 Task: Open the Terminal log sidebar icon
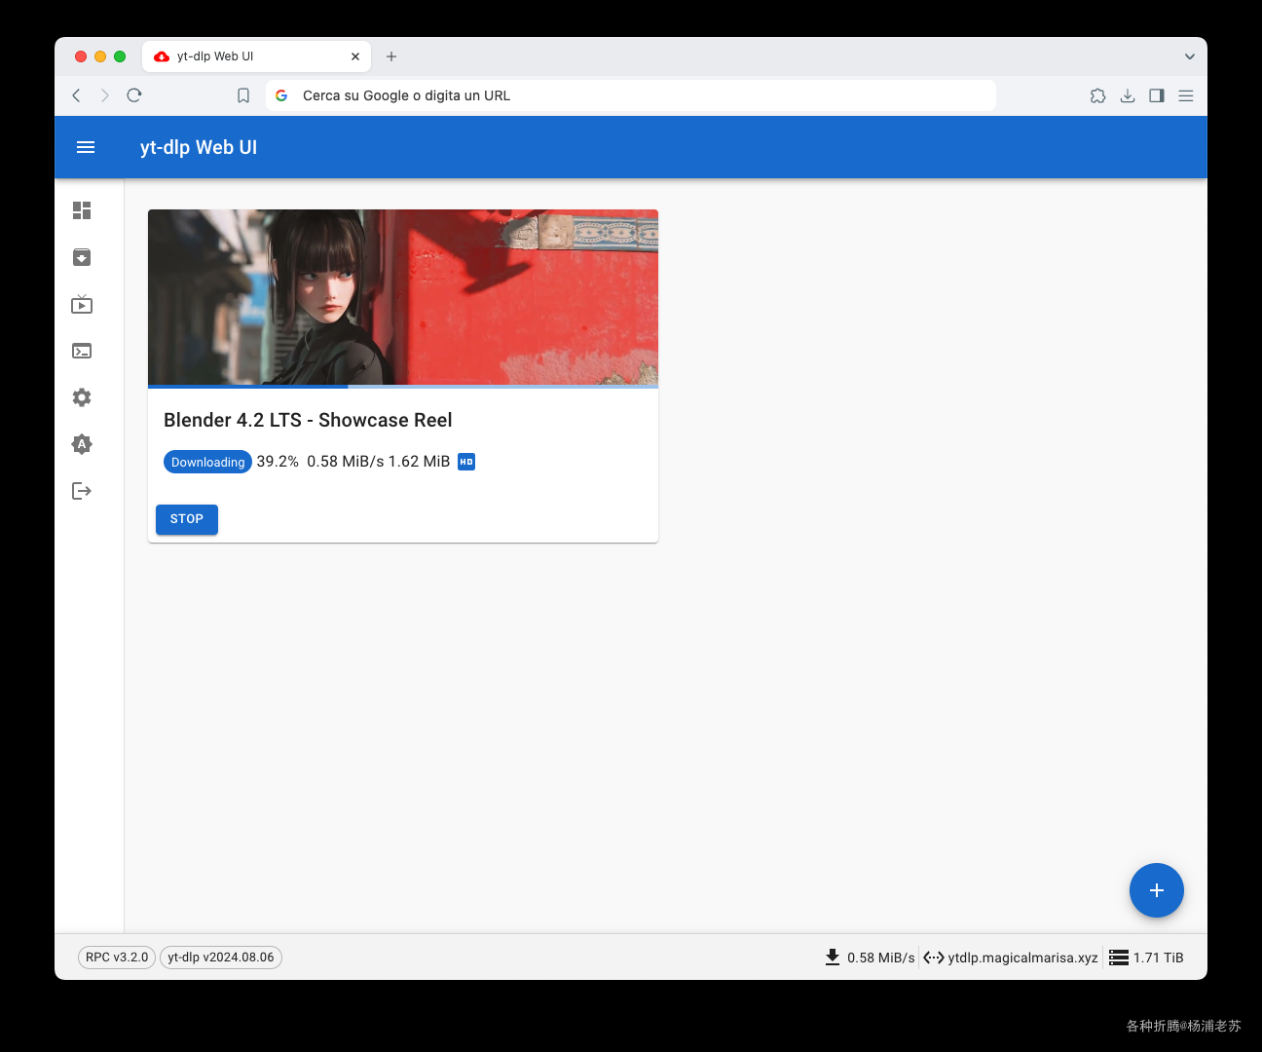pos(82,351)
